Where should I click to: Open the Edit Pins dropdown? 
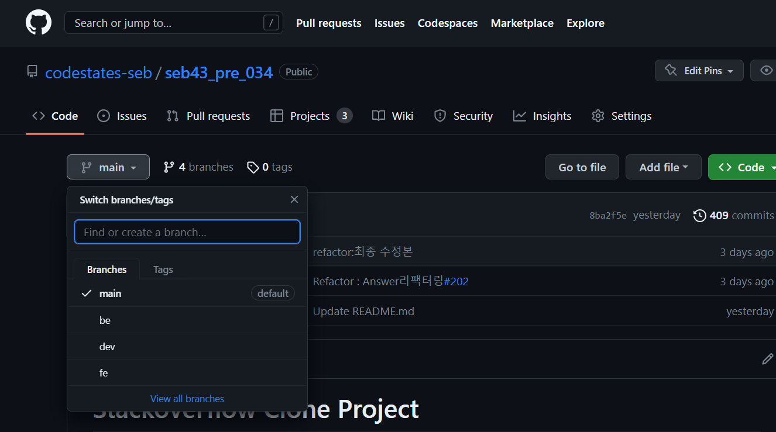click(699, 71)
